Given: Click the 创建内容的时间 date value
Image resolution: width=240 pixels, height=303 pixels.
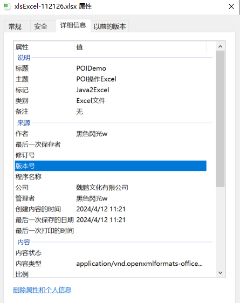Looking at the screenshot, I should 101,209.
